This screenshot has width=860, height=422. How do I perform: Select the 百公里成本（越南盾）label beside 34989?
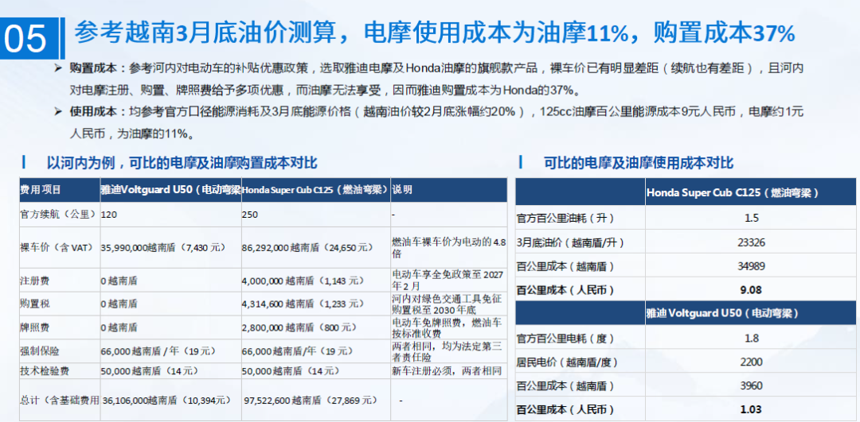coord(565,266)
